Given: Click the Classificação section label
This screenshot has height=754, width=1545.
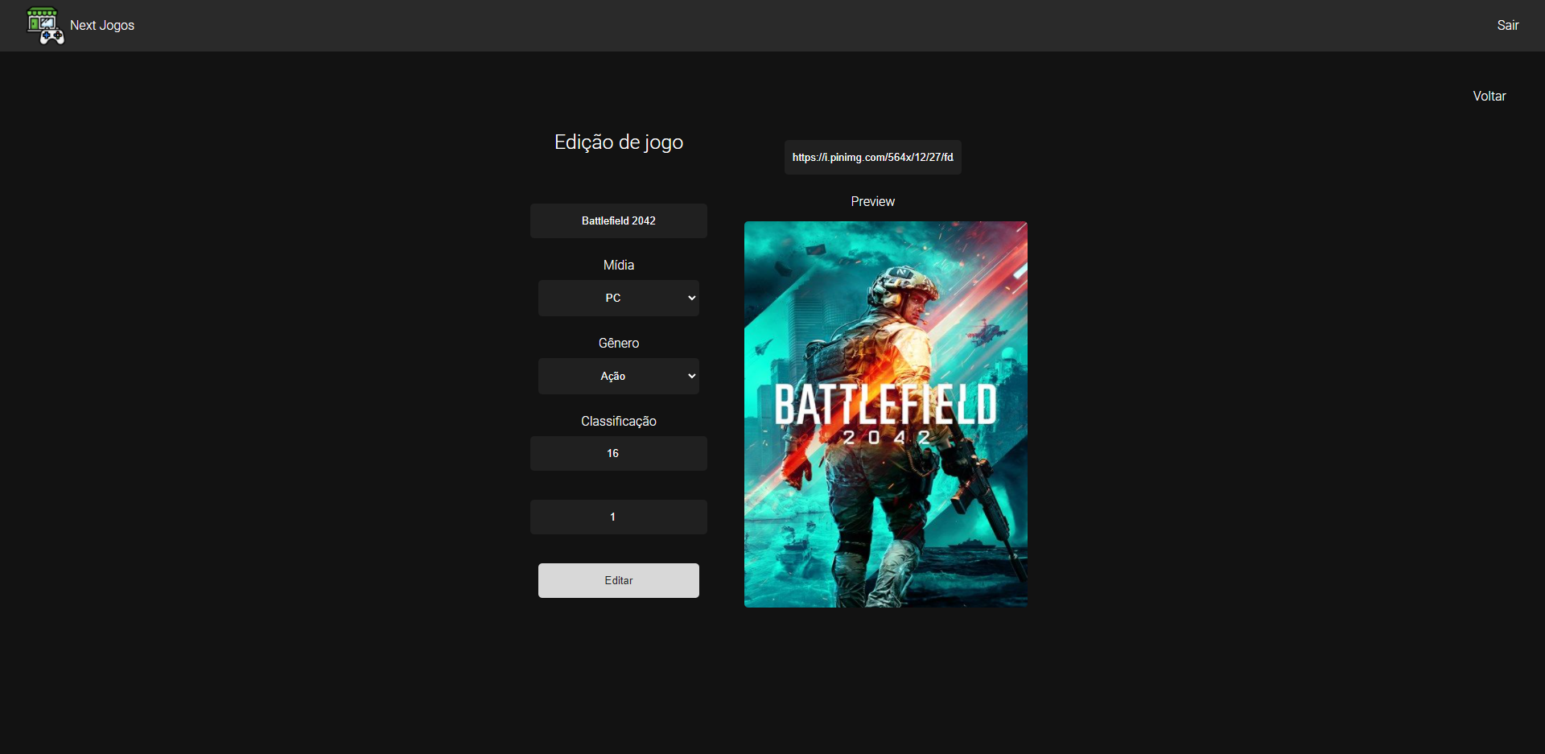Looking at the screenshot, I should 618,421.
